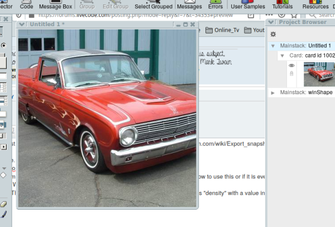
Task: Click Select Grouped in the toolbar
Action: 154,5
